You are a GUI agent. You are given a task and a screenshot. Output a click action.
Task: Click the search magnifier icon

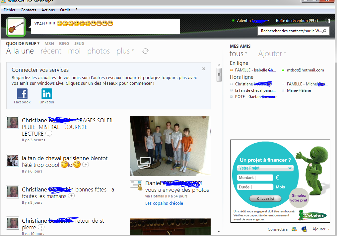(324, 31)
